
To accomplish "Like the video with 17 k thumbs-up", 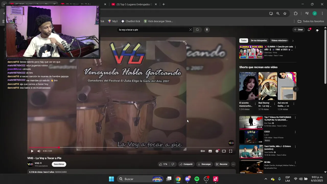I will 163,164.
